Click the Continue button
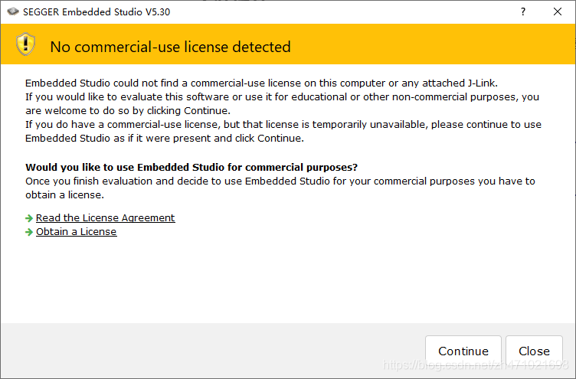This screenshot has width=576, height=379. click(x=463, y=351)
